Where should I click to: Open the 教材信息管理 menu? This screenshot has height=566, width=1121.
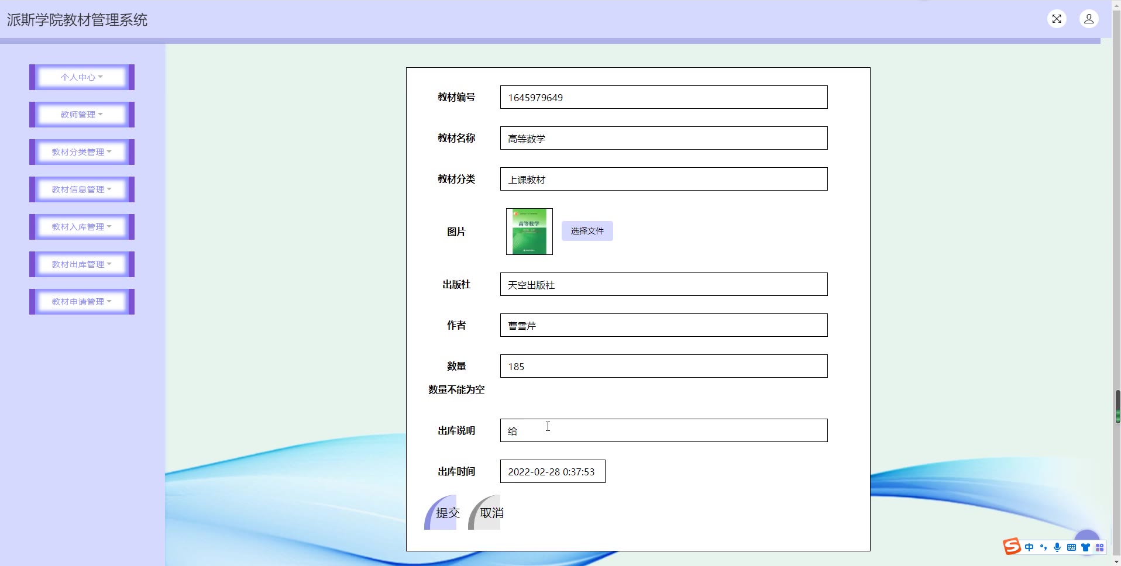pyautogui.click(x=82, y=189)
